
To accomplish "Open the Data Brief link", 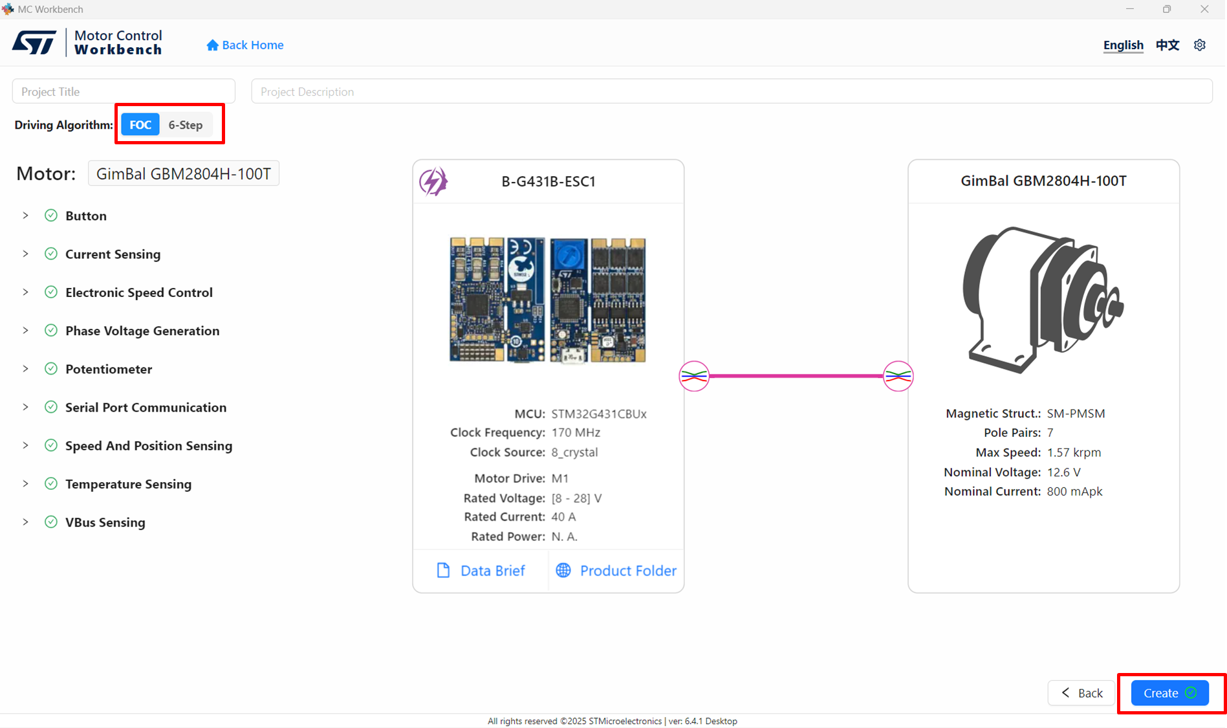I will point(481,570).
